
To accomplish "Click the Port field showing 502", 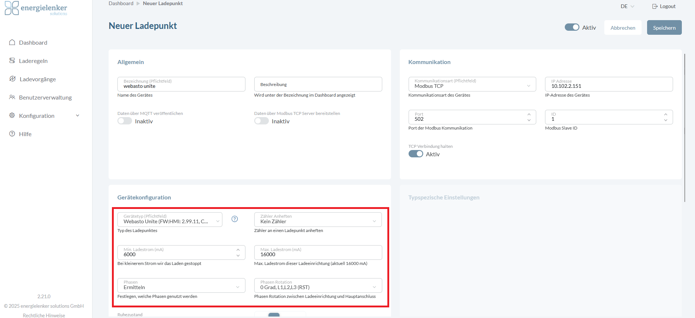I will point(472,117).
